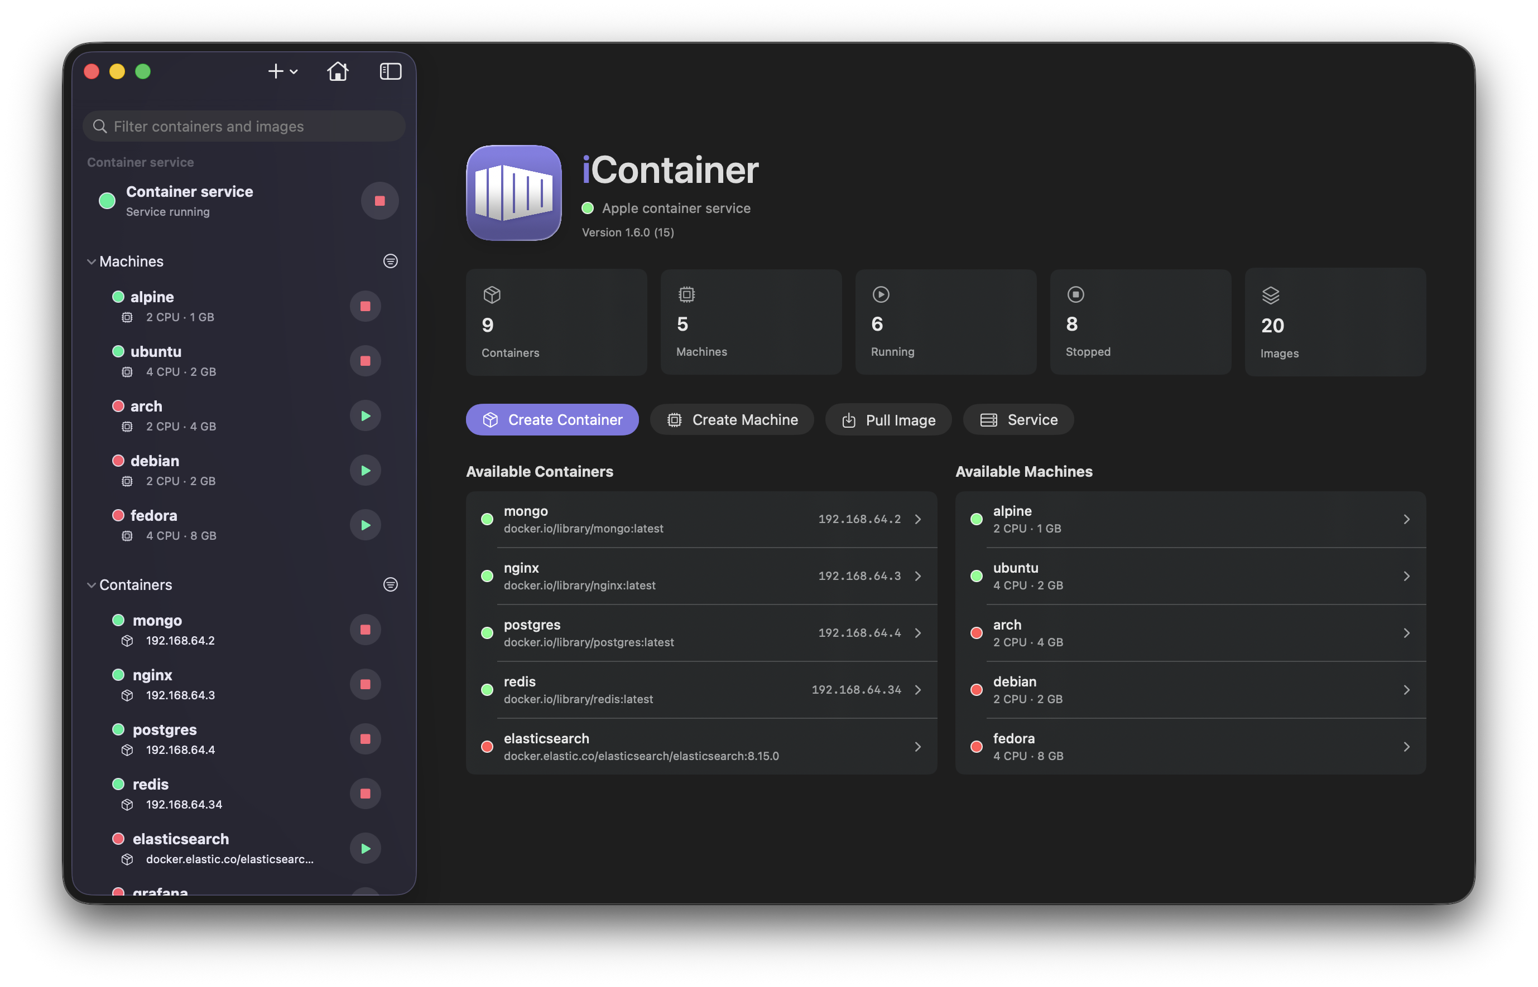Start the arch machine in sidebar
Viewport: 1538px width, 987px height.
tap(365, 416)
